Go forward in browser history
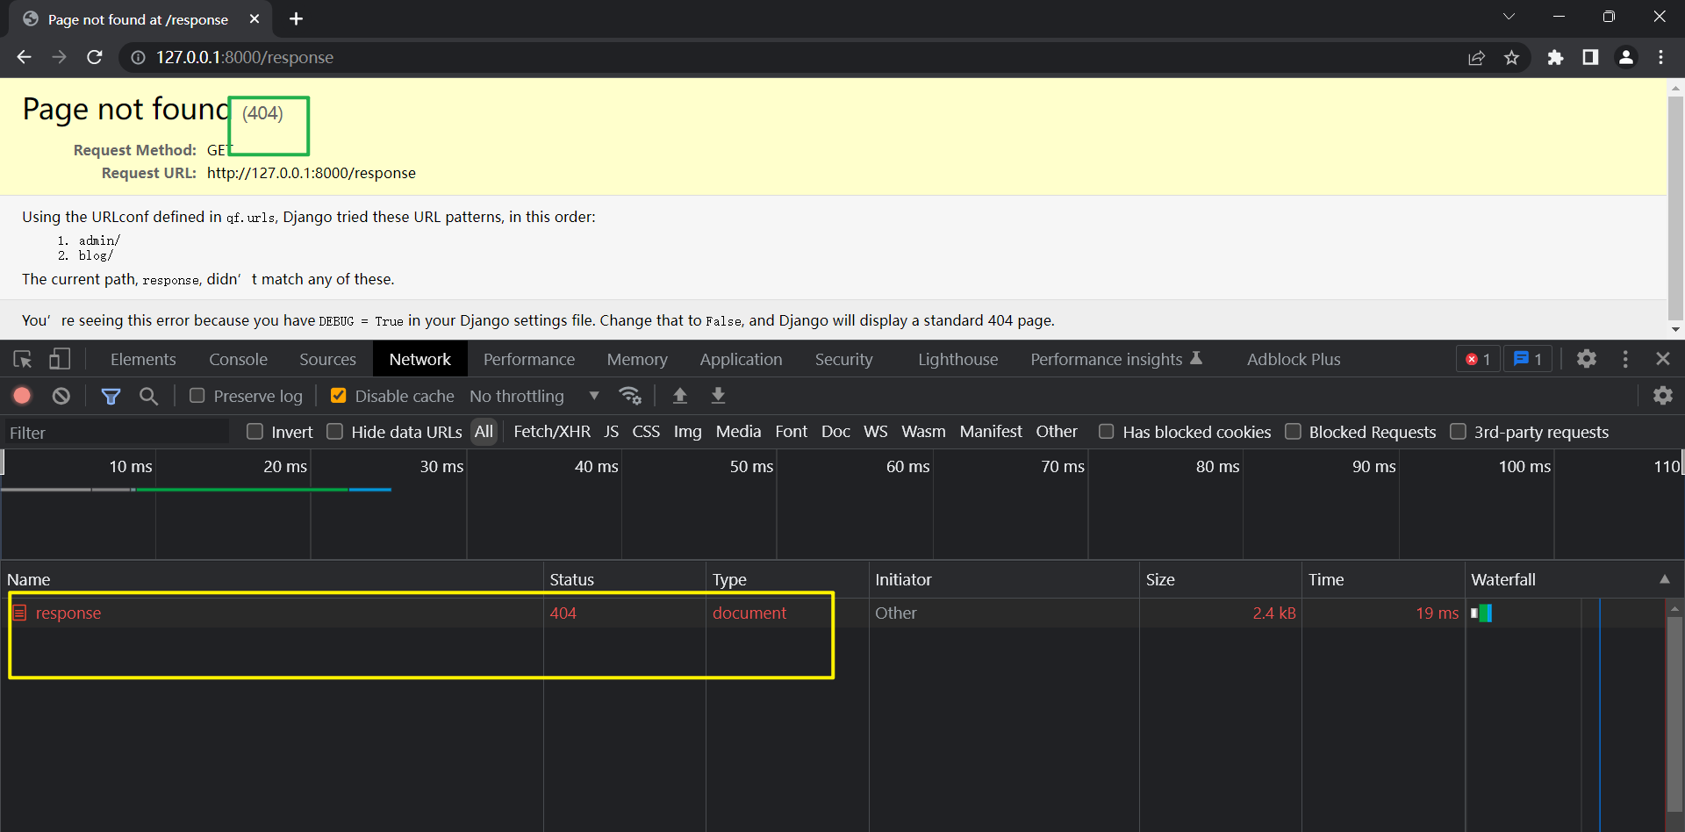This screenshot has height=832, width=1685. coord(59,57)
